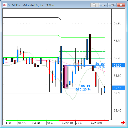Image resolution: width=128 pixels, height=128 pixels.
Task: Click the 22:45 time axis label
Action: [x=80, y=123]
